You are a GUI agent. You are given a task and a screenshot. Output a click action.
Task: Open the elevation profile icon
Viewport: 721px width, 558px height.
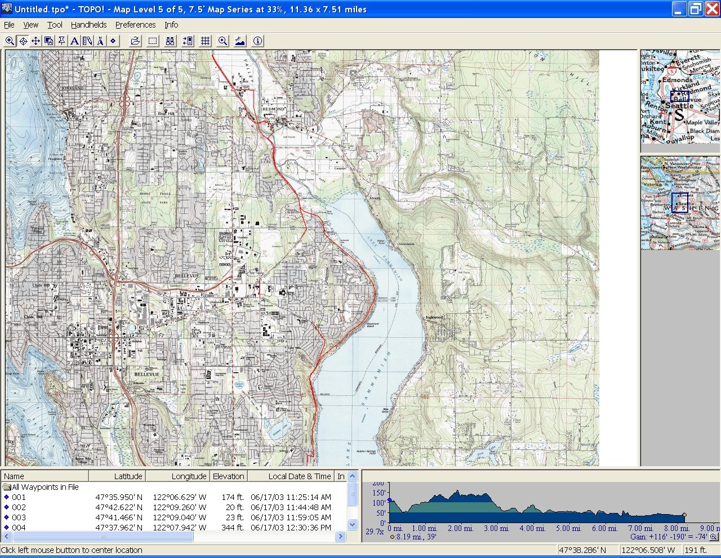[x=240, y=41]
